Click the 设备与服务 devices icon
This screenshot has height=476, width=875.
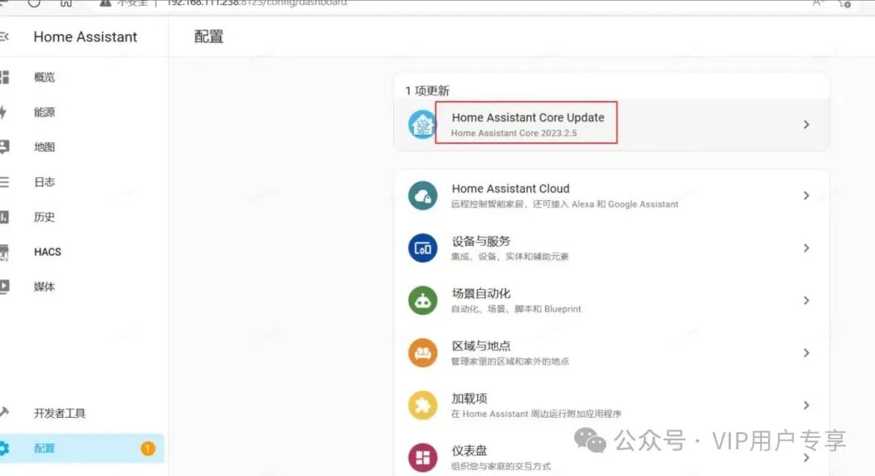(x=422, y=248)
